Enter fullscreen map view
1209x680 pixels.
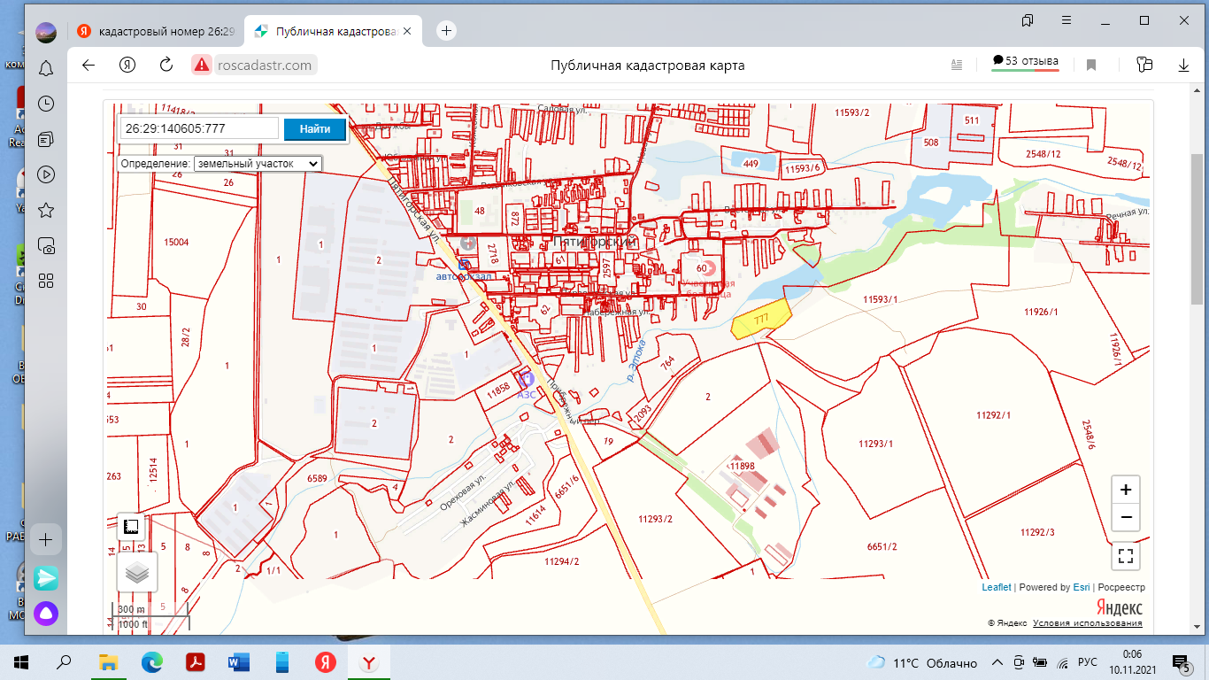[1125, 556]
